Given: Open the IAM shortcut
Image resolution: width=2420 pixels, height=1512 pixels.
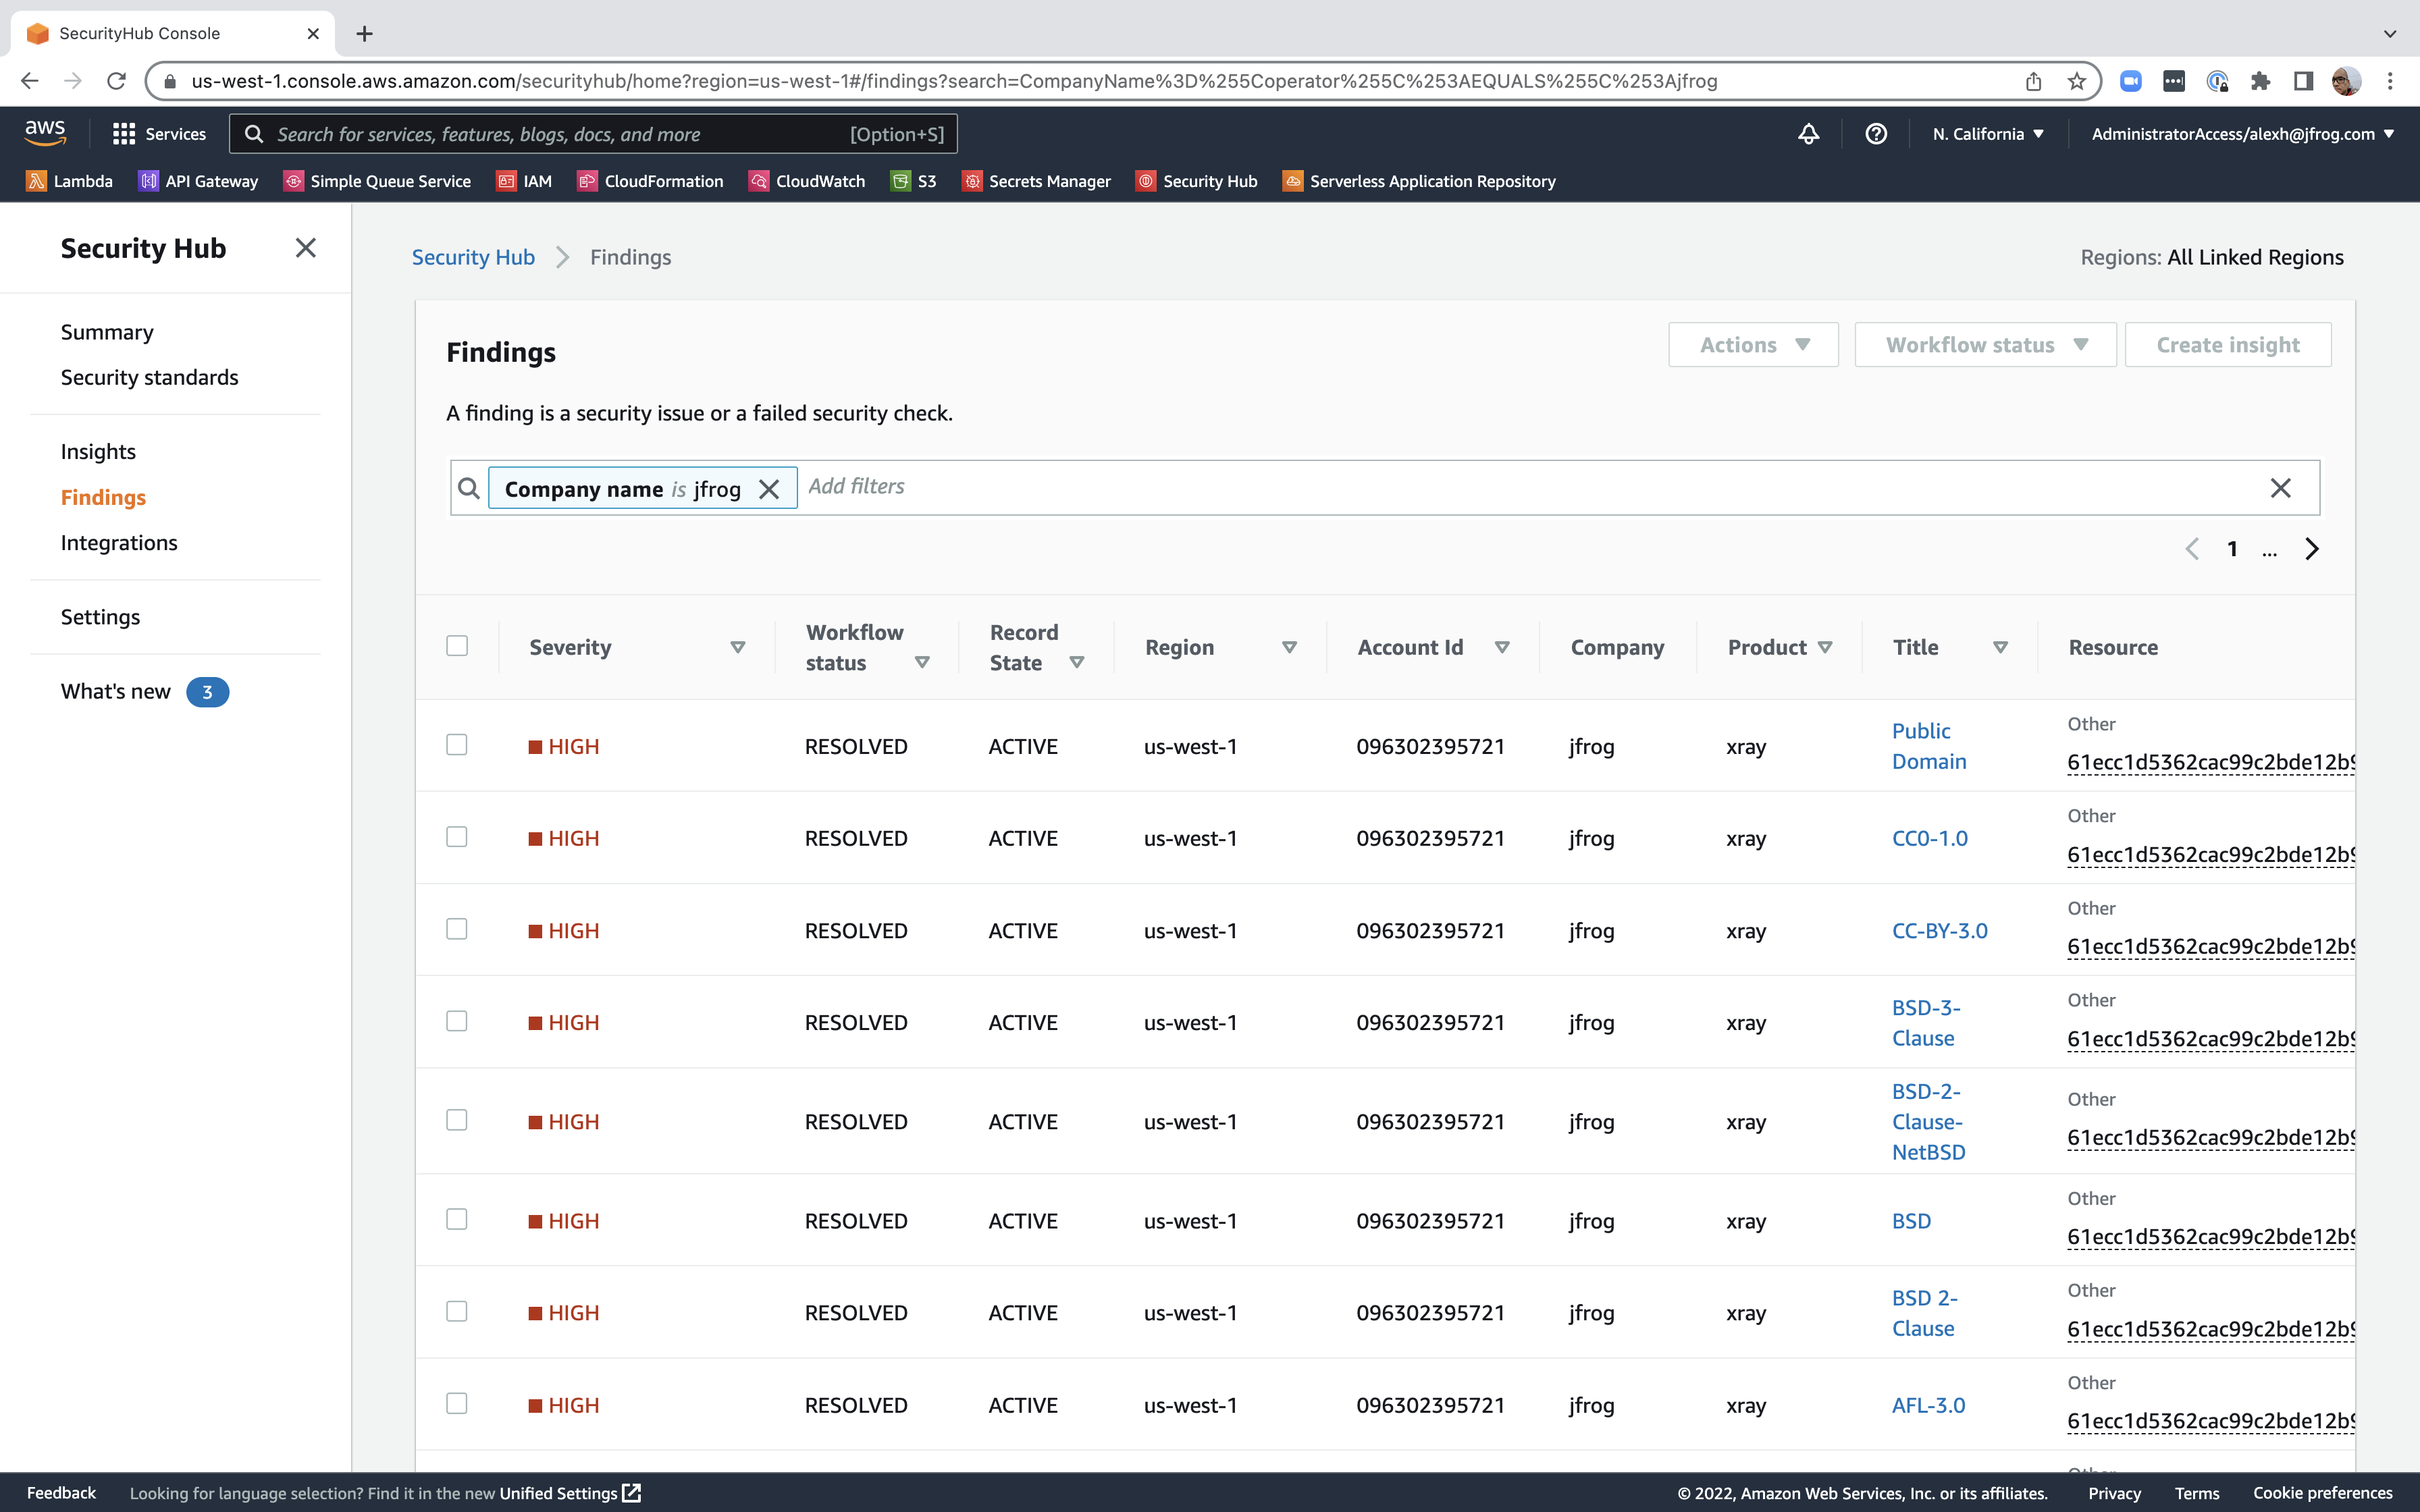Looking at the screenshot, I should tap(524, 181).
